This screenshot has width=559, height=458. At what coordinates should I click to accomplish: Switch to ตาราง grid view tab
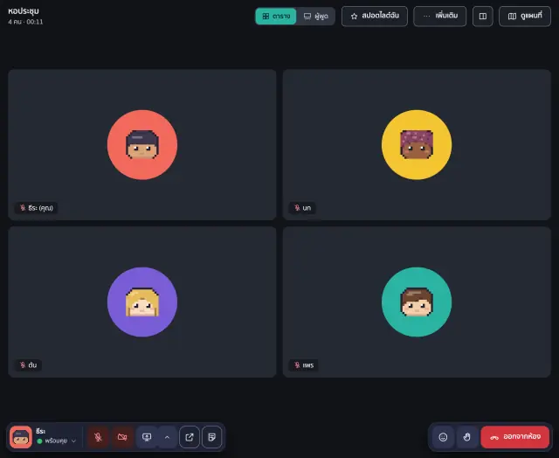276,16
